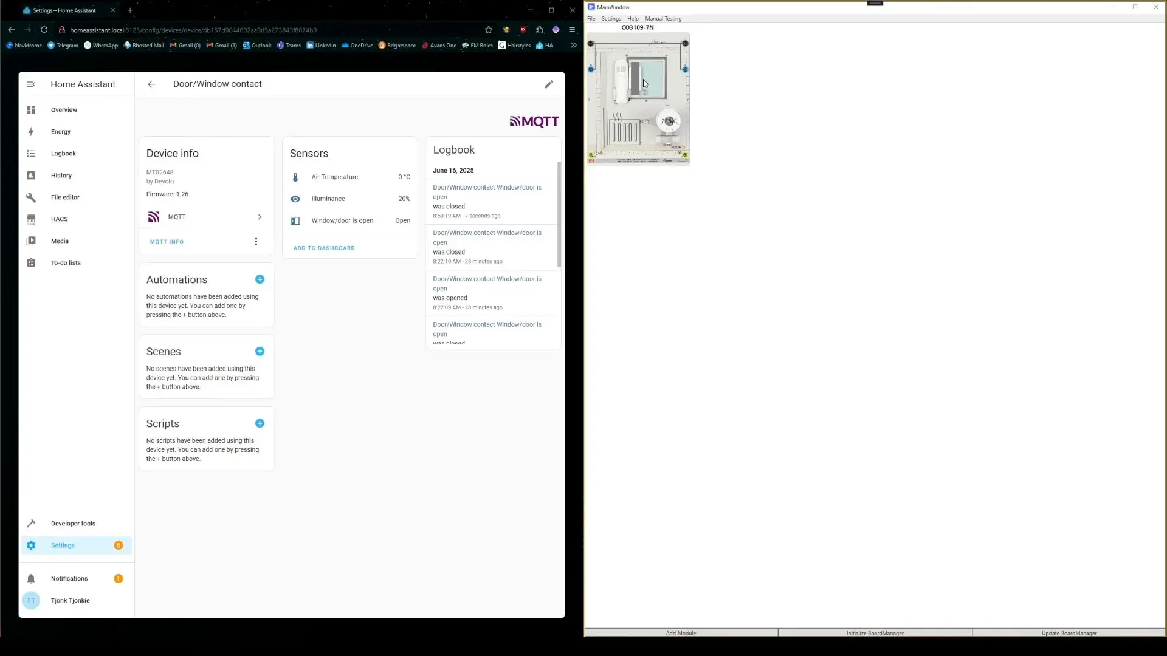This screenshot has height=656, width=1167.
Task: Open the Brightspace bookmark
Action: click(397, 46)
